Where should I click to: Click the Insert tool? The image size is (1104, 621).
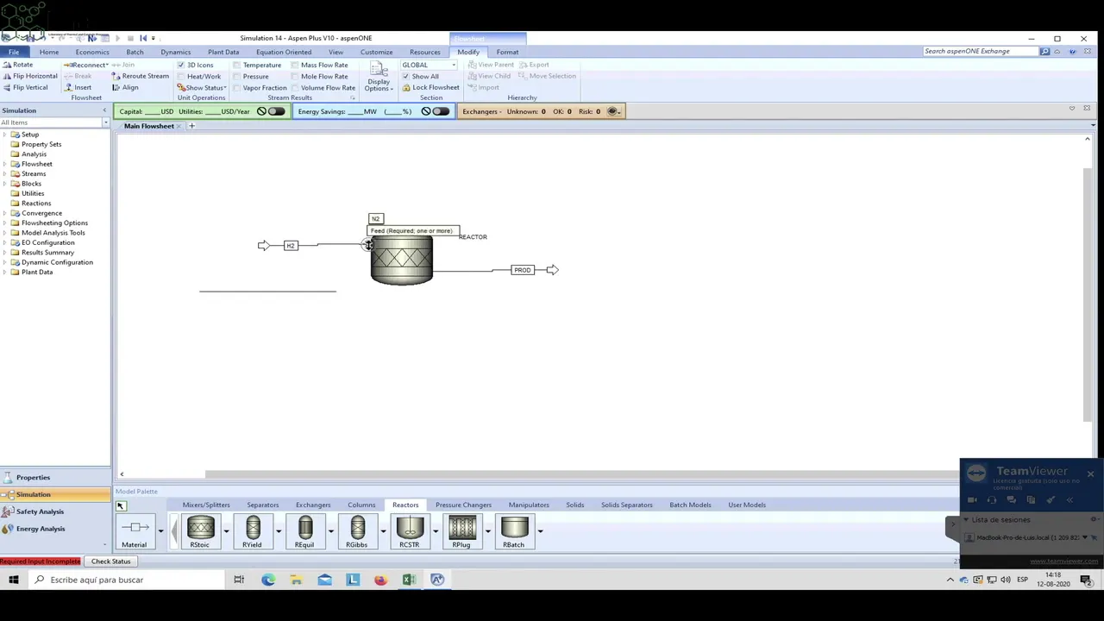point(78,87)
